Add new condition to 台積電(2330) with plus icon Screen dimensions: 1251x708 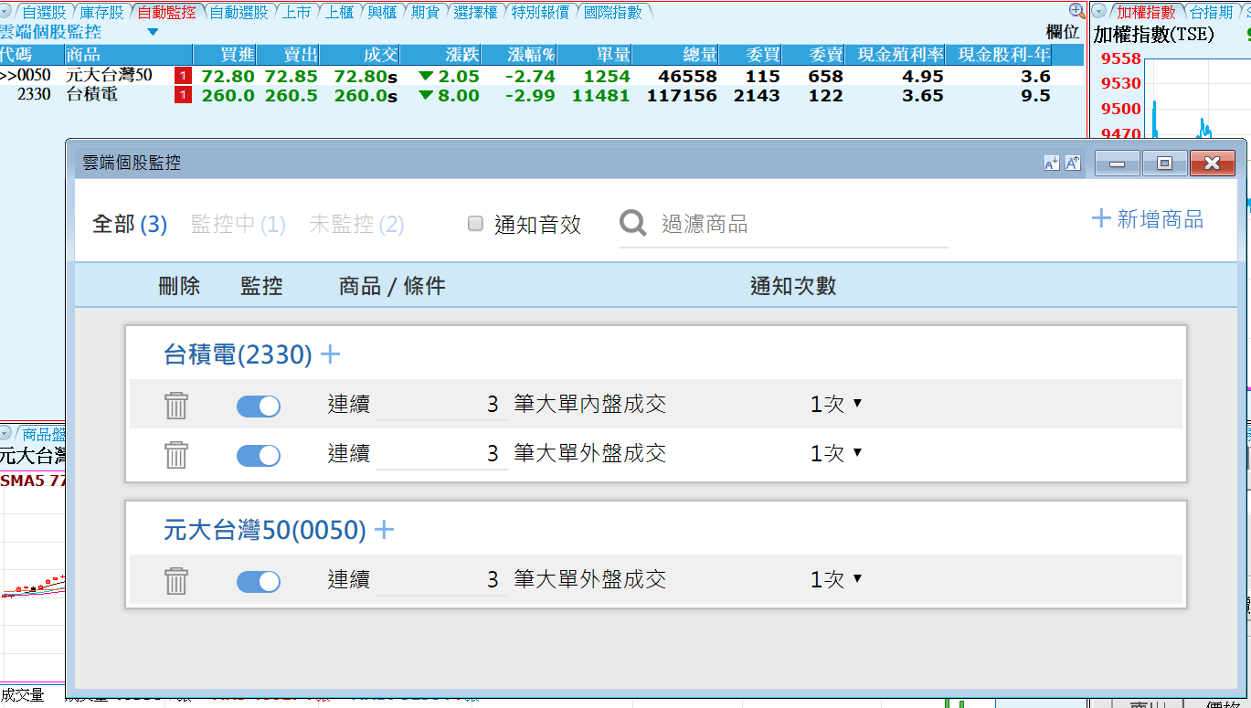pyautogui.click(x=330, y=354)
